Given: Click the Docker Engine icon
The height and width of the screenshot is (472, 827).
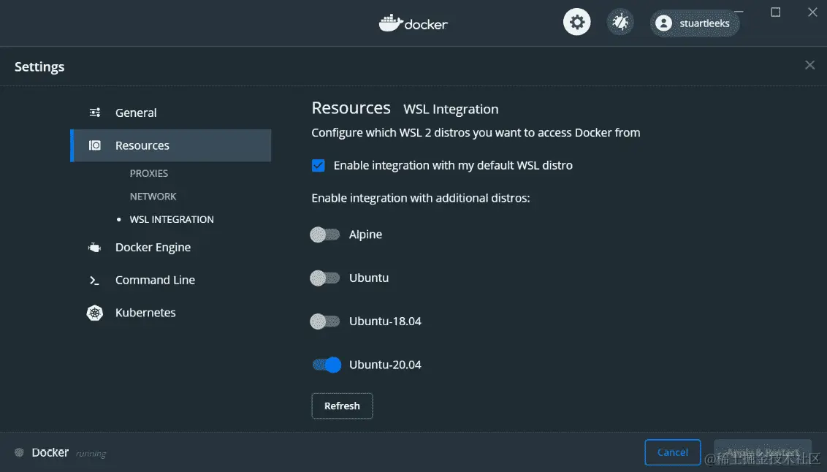Looking at the screenshot, I should (94, 248).
